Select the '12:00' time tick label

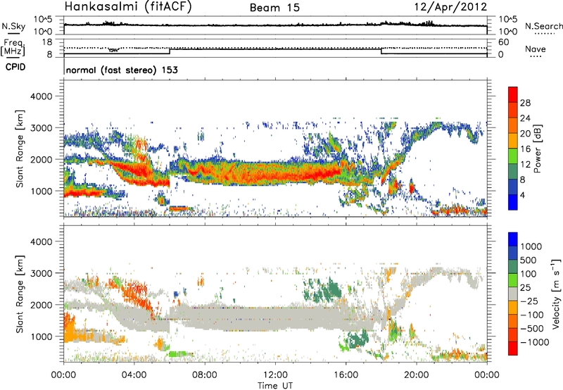pos(275,375)
